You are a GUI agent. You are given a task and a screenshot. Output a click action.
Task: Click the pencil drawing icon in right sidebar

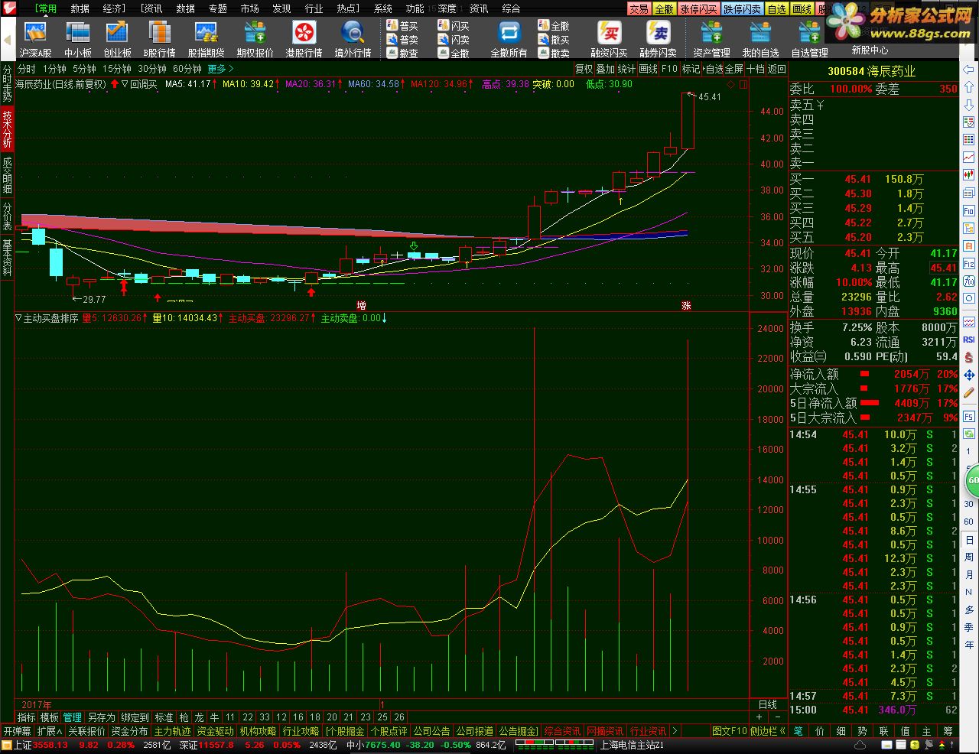[969, 393]
